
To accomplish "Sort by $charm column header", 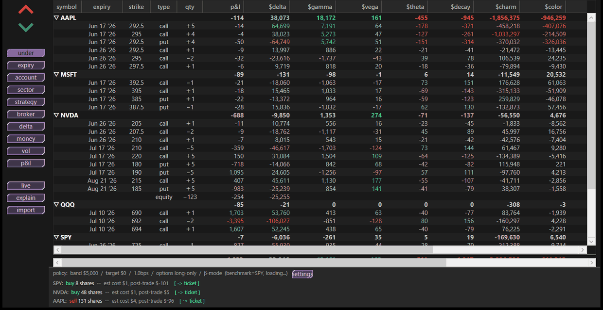I will [x=497, y=7].
